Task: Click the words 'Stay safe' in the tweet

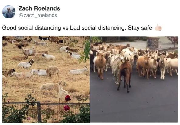Action: coord(140,28)
